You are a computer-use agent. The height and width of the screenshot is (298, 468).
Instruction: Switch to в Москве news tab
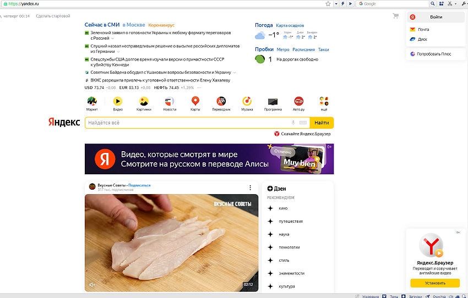click(134, 25)
